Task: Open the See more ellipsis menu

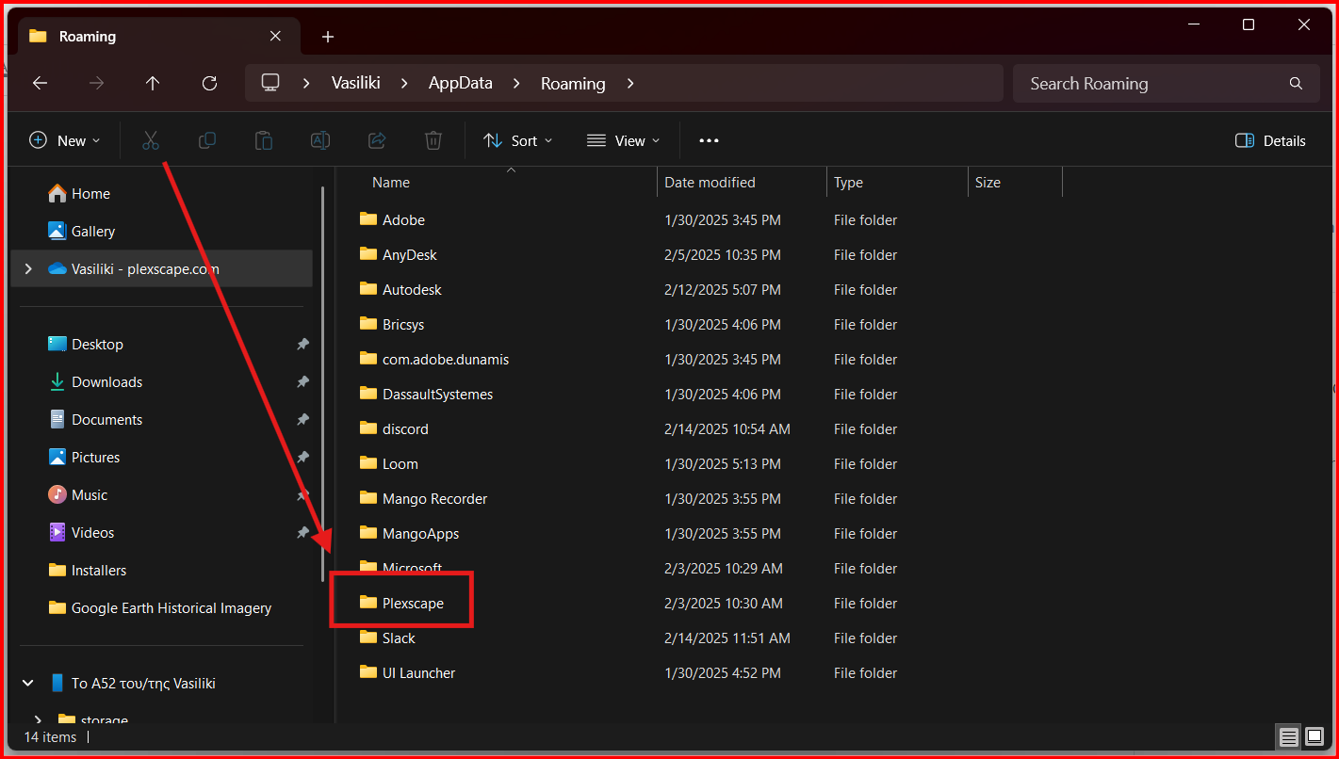Action: 709,140
